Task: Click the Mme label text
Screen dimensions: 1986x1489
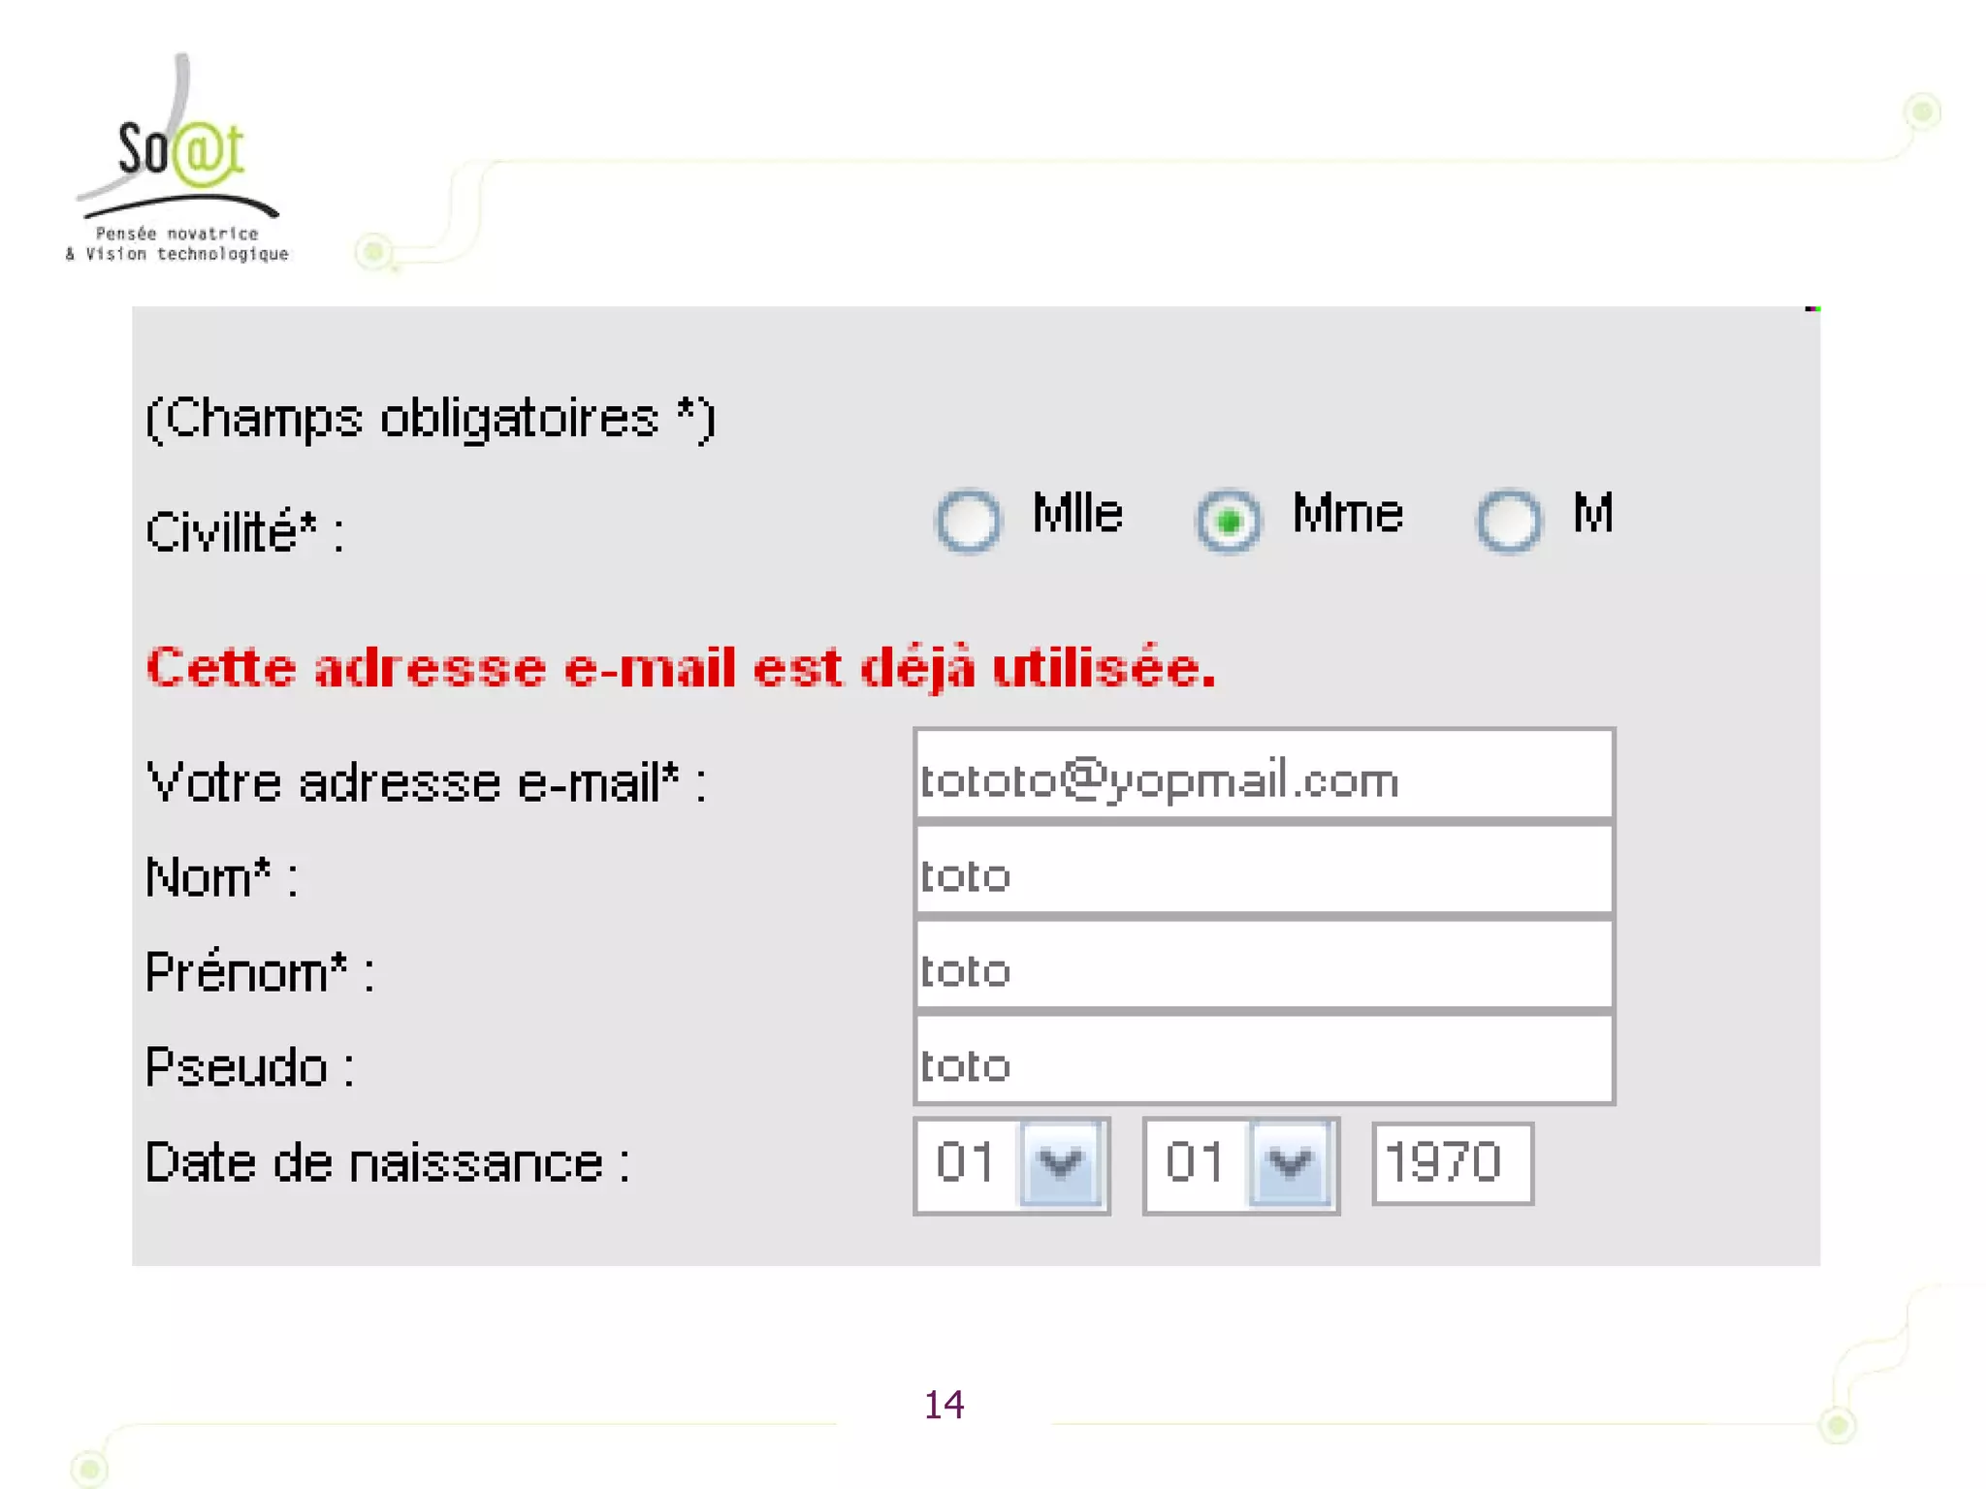Action: 1347,513
